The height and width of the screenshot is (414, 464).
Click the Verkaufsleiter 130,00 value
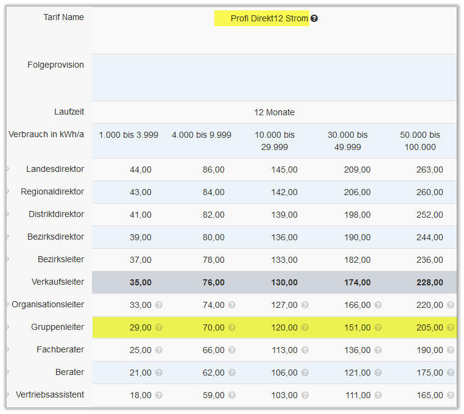[285, 282]
